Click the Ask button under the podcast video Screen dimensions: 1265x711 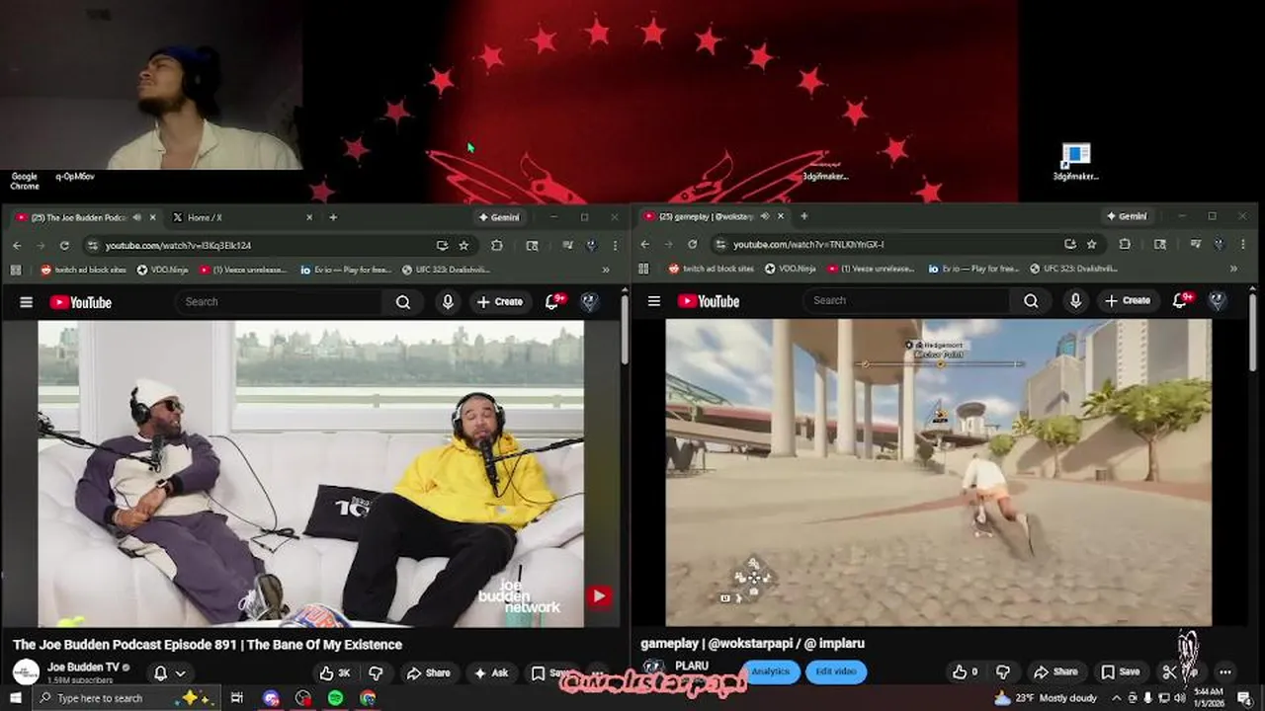[490, 673]
